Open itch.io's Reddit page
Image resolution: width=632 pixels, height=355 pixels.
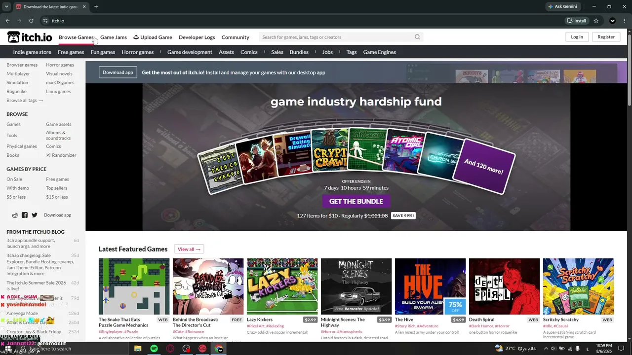coord(15,215)
